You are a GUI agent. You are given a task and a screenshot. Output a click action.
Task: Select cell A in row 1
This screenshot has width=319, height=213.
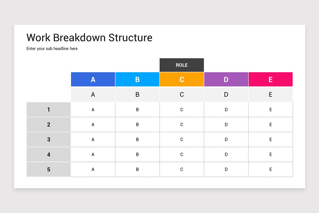point(93,109)
